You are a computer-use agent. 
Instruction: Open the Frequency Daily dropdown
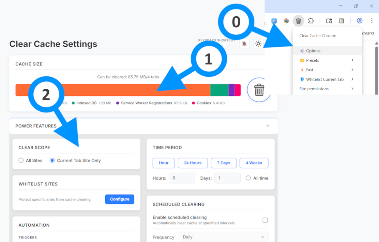[x=224, y=237]
